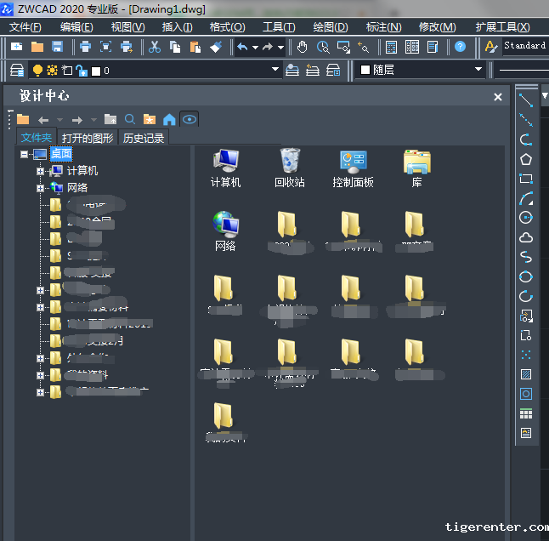
Task: Click the Design Center favorites folder button
Action: [150, 119]
